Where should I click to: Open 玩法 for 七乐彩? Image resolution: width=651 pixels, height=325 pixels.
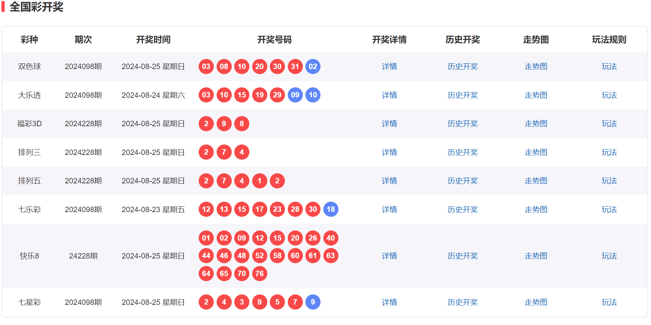coord(609,210)
